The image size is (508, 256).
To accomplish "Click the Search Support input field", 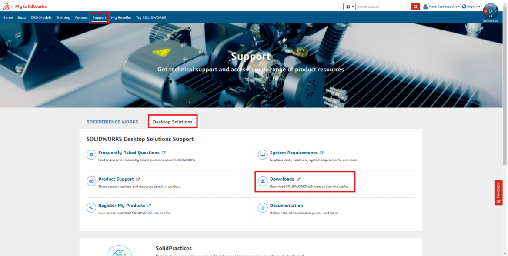I will pyautogui.click(x=383, y=7).
